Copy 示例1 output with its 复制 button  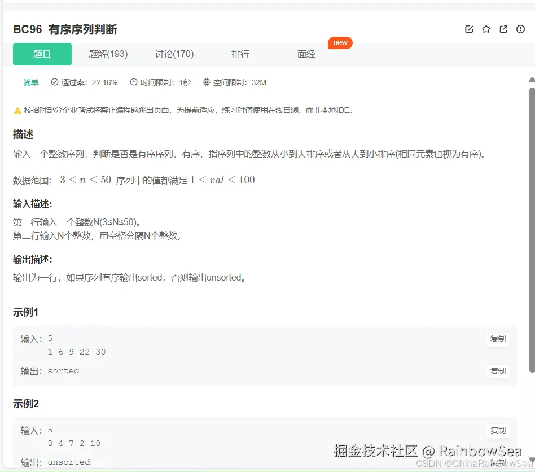pos(498,371)
